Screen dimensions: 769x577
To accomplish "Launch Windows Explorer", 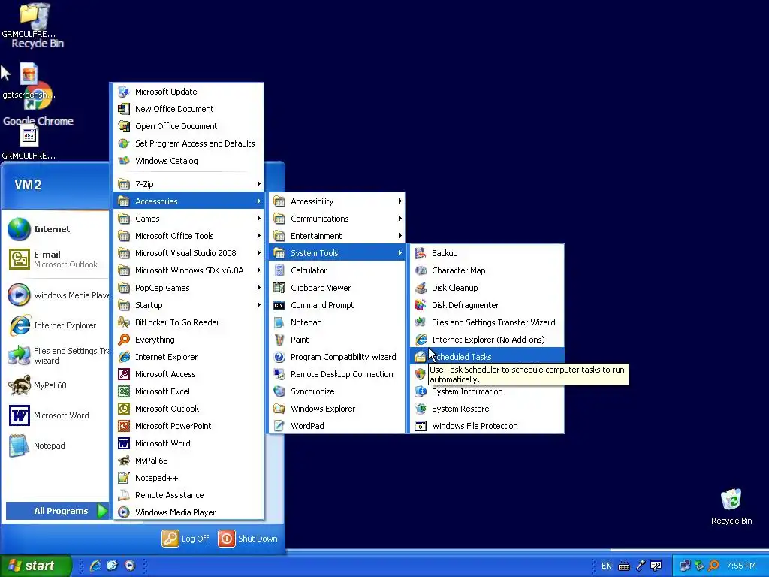I will pos(337,408).
